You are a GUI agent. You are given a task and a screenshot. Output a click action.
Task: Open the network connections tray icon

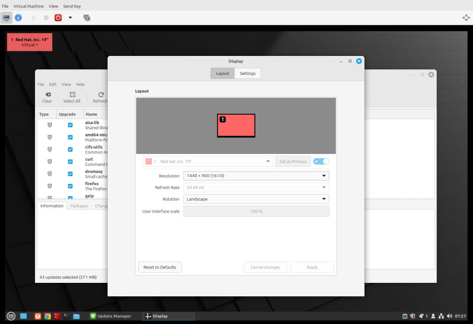pyautogui.click(x=441, y=316)
